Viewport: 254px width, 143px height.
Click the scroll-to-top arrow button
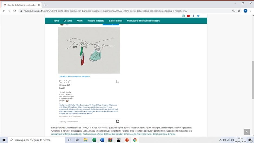(x=247, y=132)
